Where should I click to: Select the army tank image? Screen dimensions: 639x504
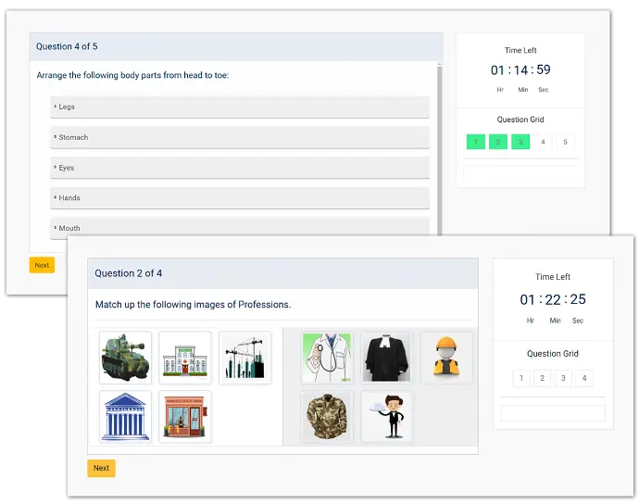[x=125, y=358]
